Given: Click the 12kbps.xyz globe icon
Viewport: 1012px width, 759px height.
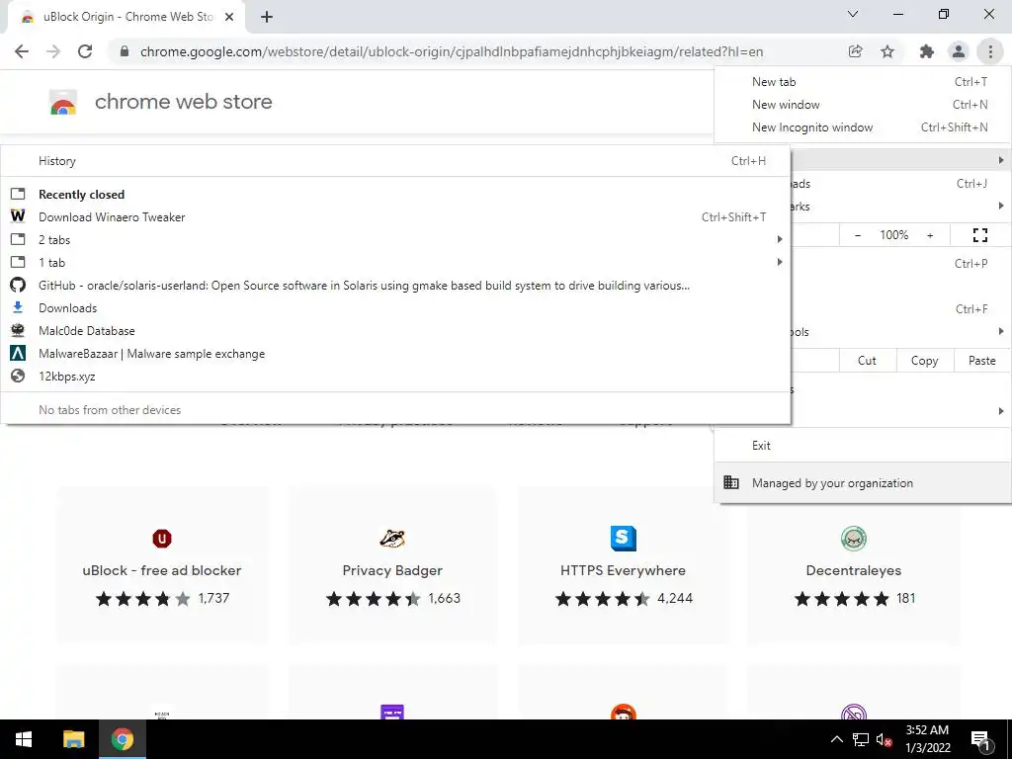Looking at the screenshot, I should tap(18, 376).
